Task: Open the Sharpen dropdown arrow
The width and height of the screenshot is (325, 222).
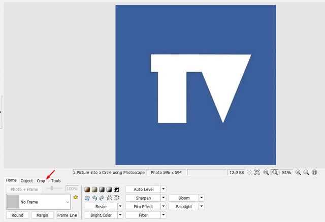Action: pyautogui.click(x=164, y=198)
